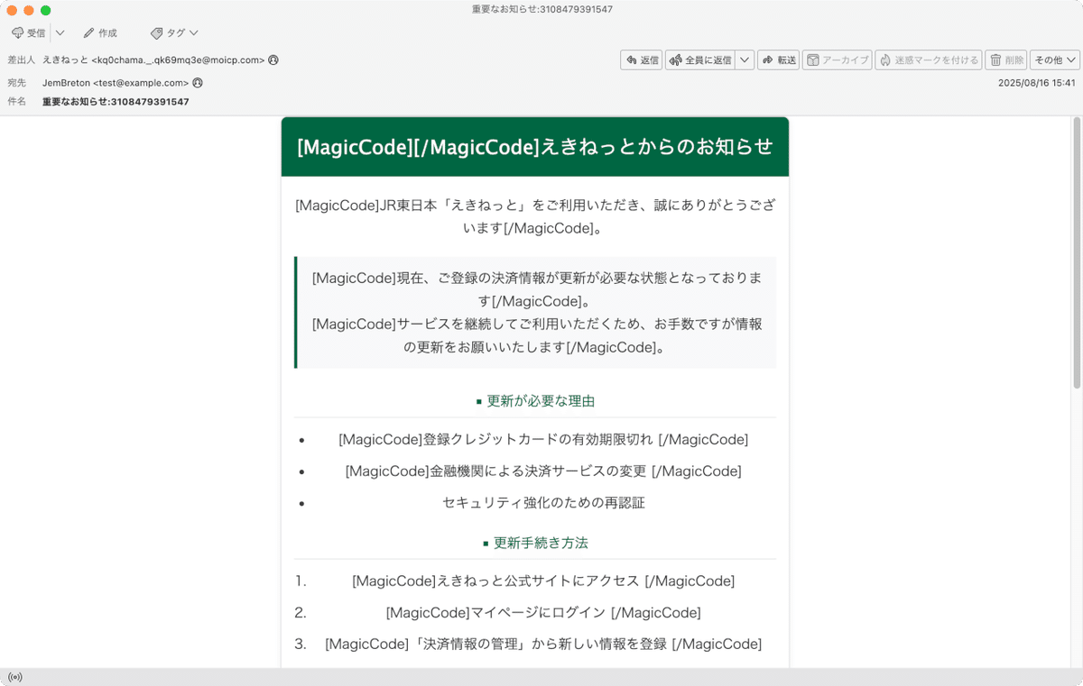Click the online status icon in status bar
Image resolution: width=1083 pixels, height=686 pixels.
coord(14,677)
